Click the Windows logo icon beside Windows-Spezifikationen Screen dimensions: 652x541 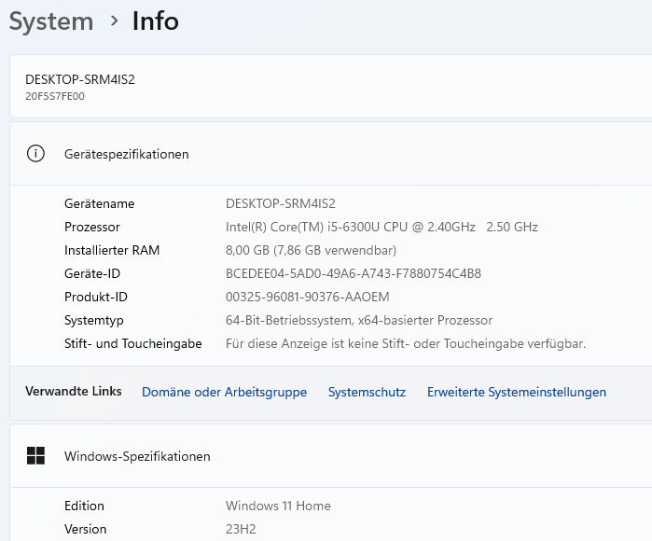coord(35,456)
